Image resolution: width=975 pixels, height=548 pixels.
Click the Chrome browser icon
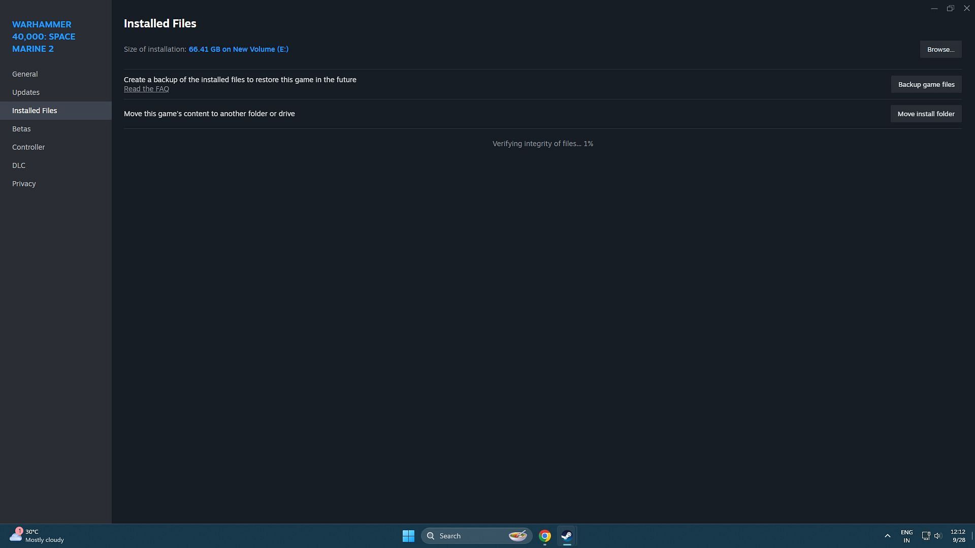coord(545,535)
